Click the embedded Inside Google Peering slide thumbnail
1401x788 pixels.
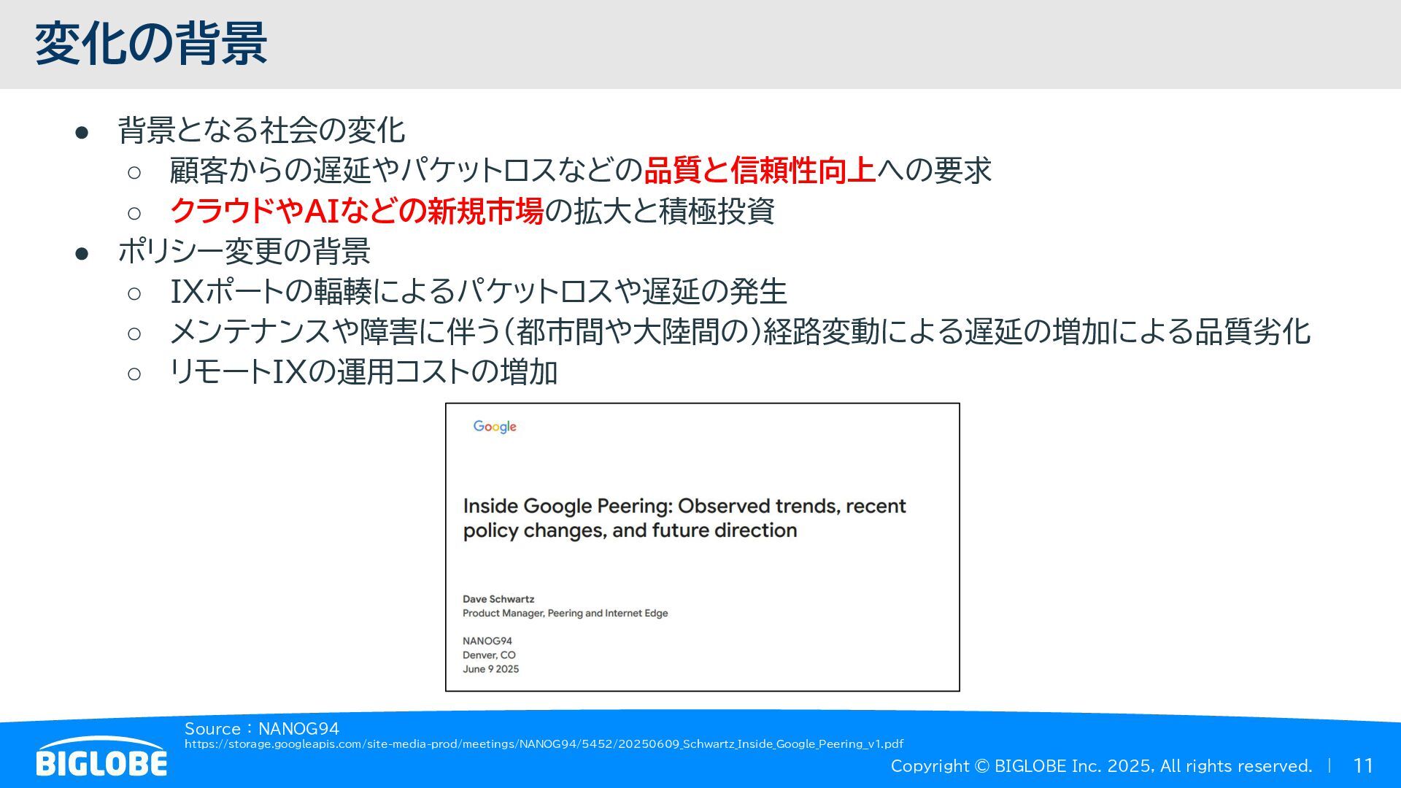click(x=702, y=547)
